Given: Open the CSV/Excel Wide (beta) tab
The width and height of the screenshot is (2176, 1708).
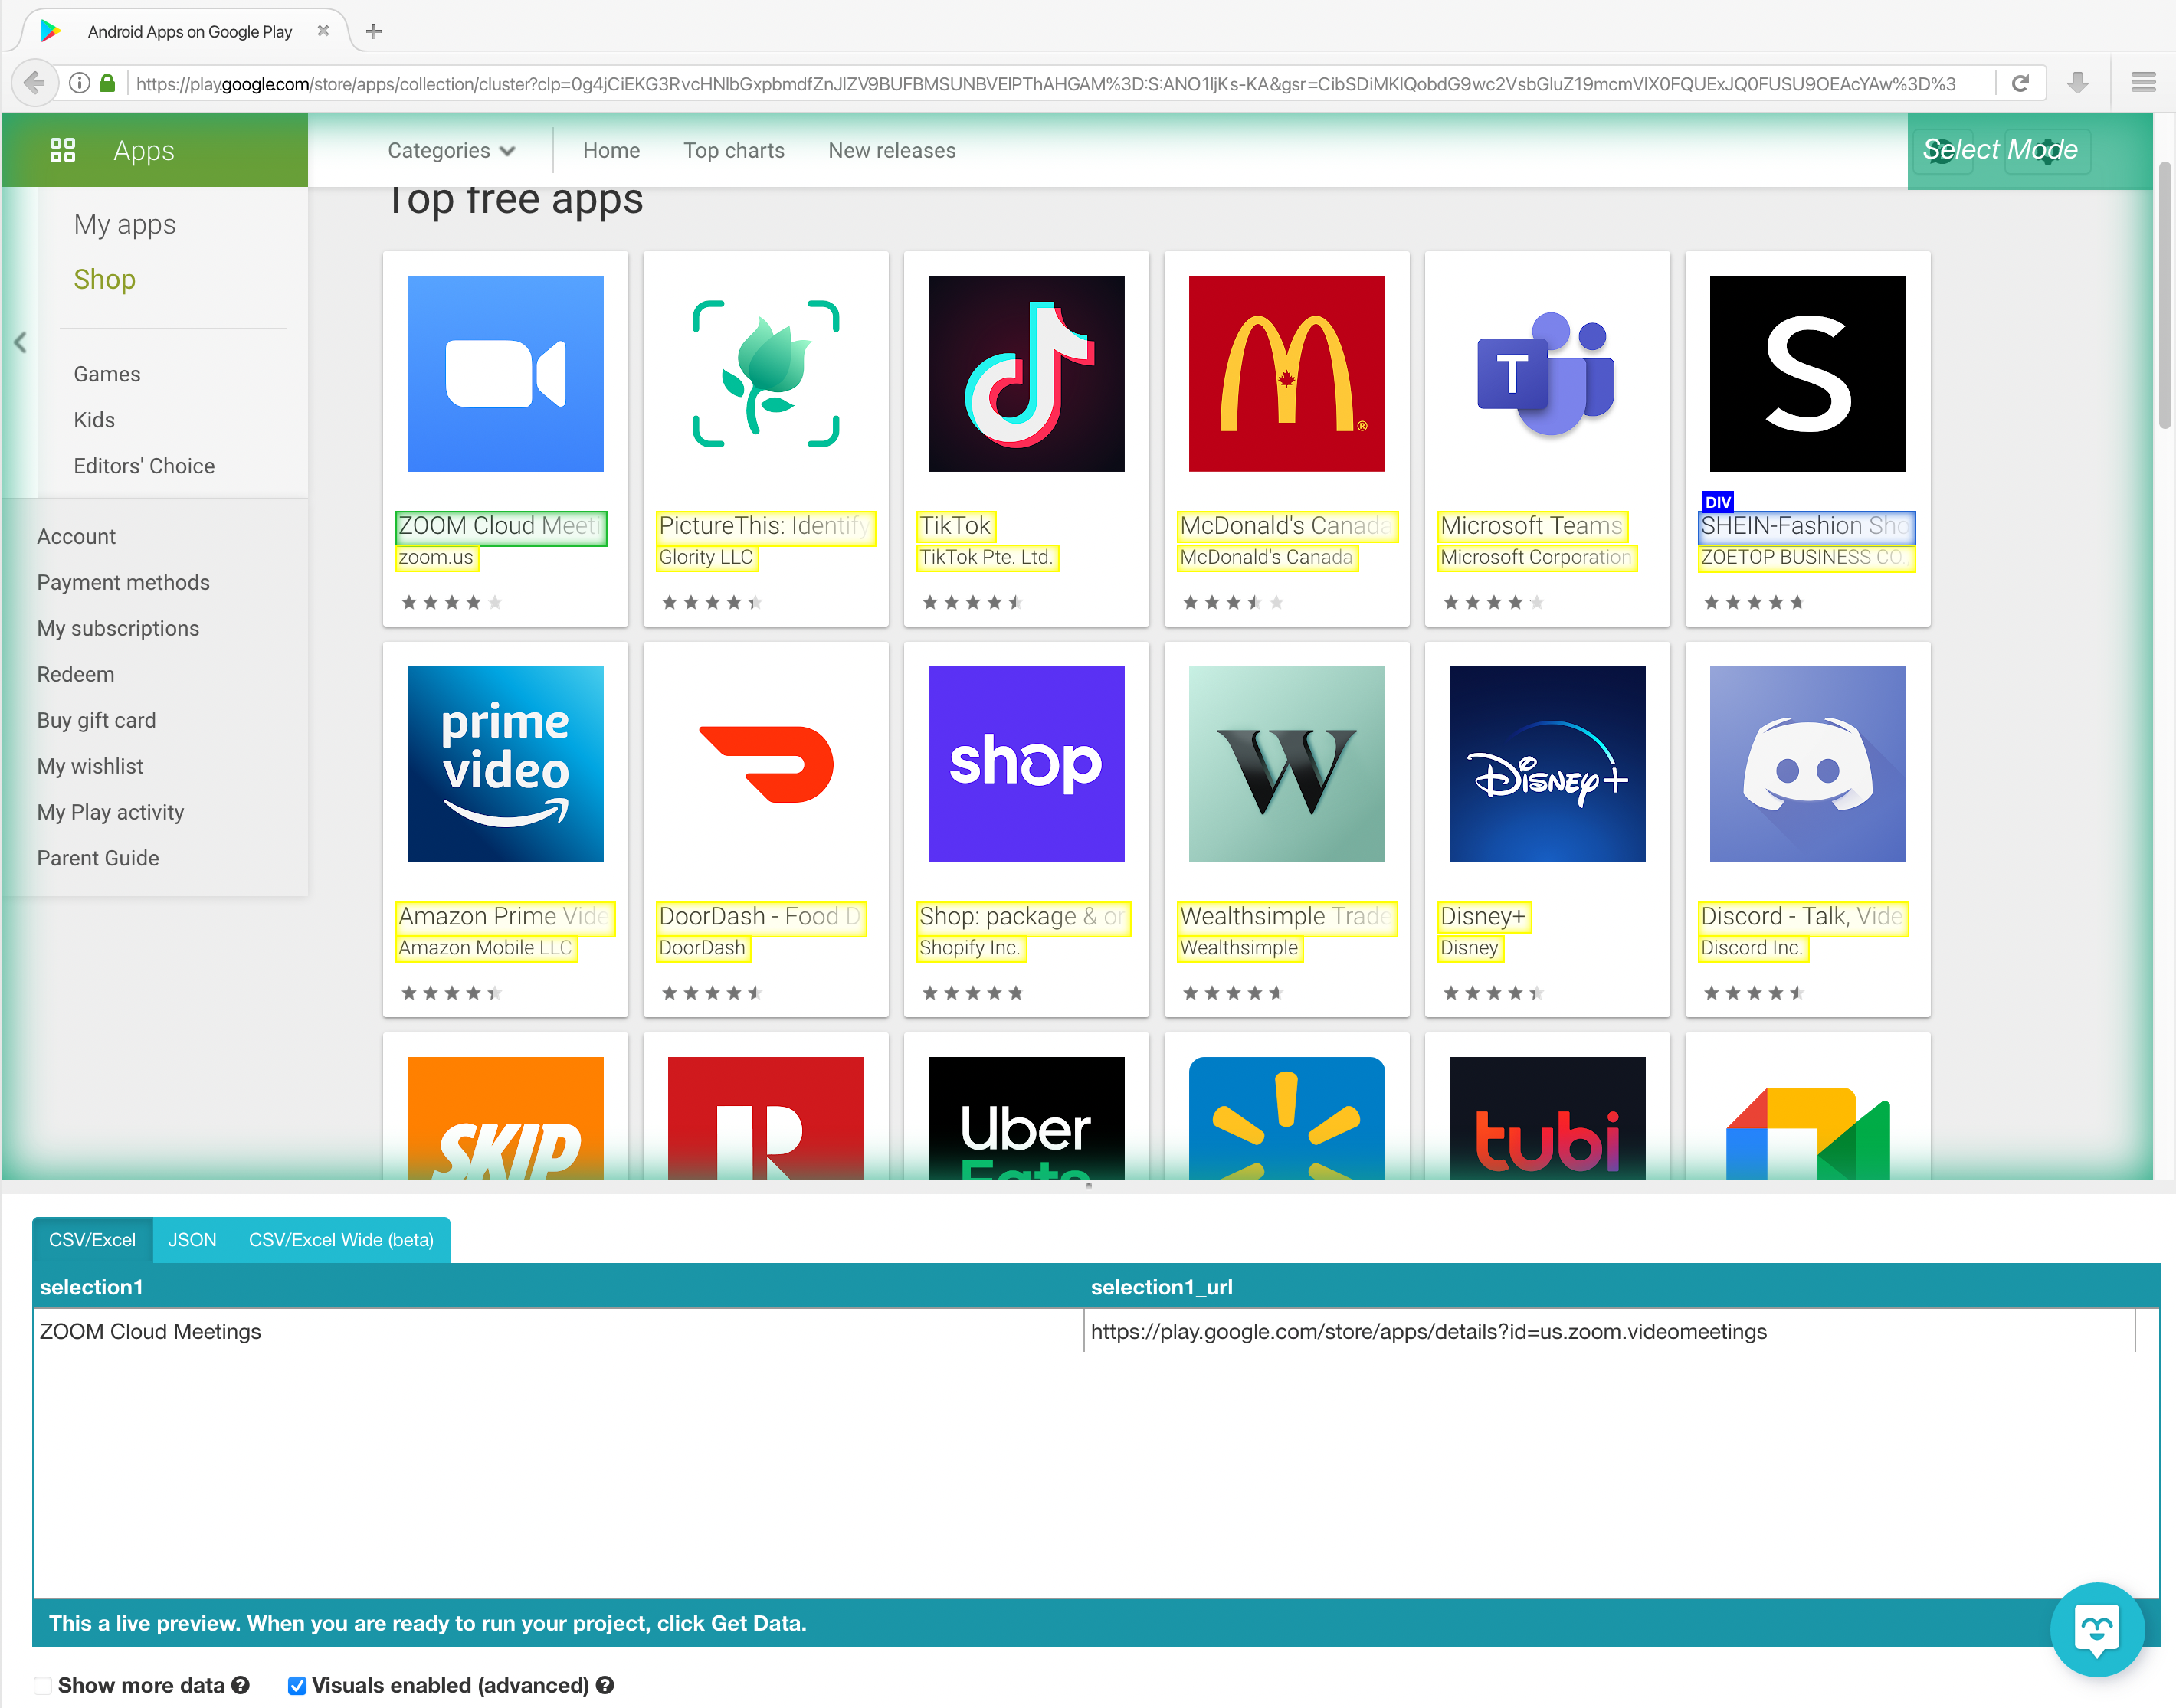Looking at the screenshot, I should point(339,1238).
